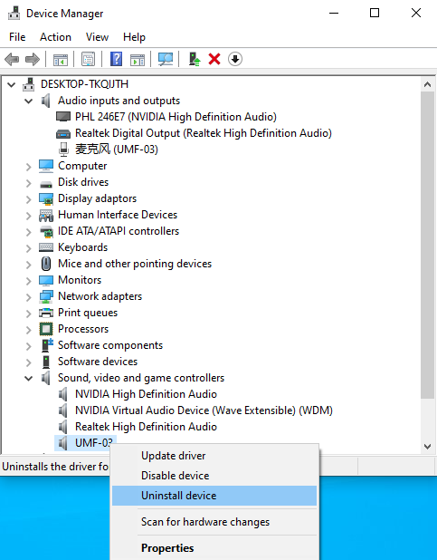Image resolution: width=437 pixels, height=560 pixels.
Task: Select Realtek High Definition Audio device
Action: (146, 427)
